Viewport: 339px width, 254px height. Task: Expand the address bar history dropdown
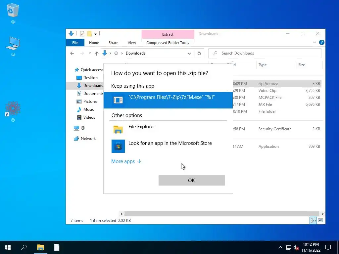189,54
